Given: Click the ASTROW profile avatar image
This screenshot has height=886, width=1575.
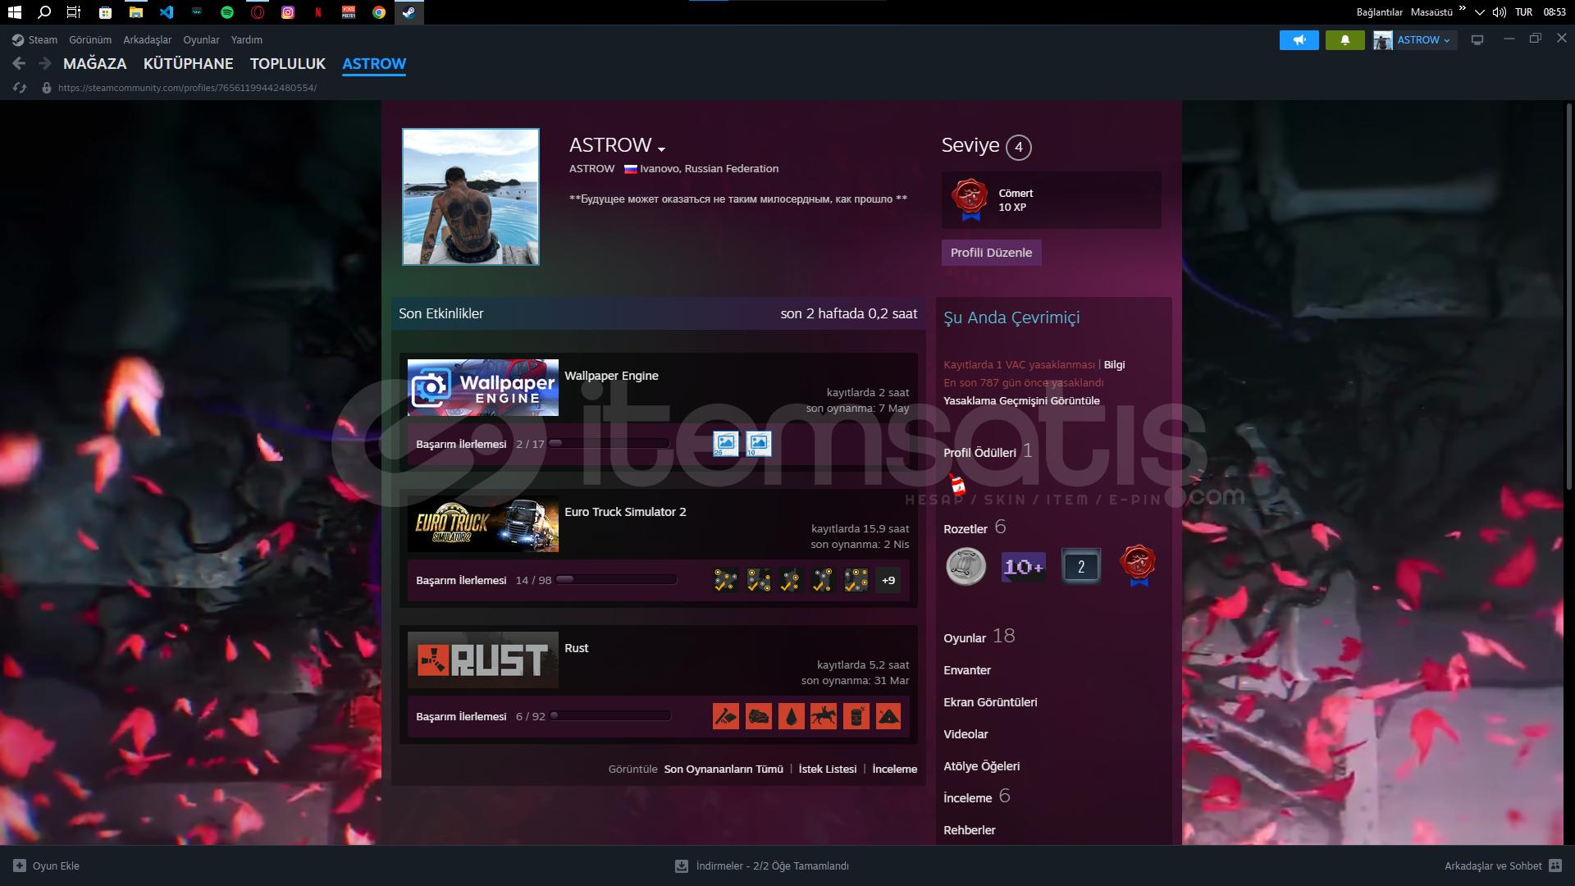Looking at the screenshot, I should coord(471,197).
